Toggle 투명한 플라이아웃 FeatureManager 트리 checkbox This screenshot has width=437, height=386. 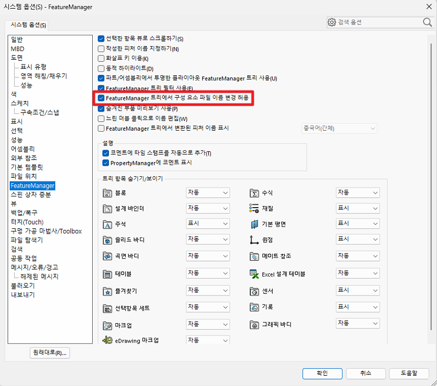(101, 78)
